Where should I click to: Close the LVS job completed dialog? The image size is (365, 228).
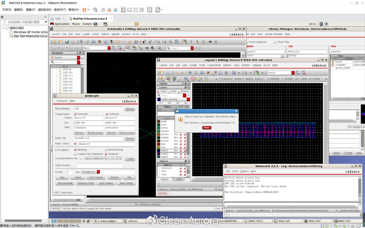pos(207,128)
